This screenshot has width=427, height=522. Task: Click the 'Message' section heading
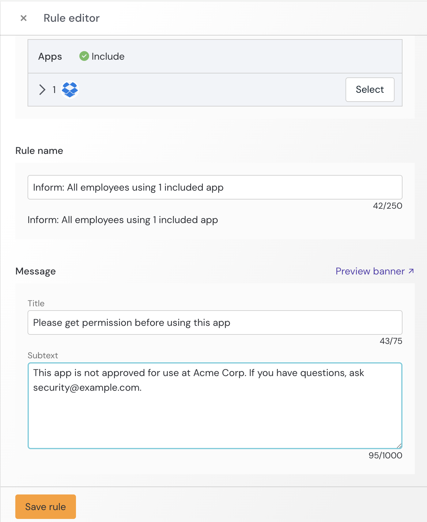tap(36, 271)
